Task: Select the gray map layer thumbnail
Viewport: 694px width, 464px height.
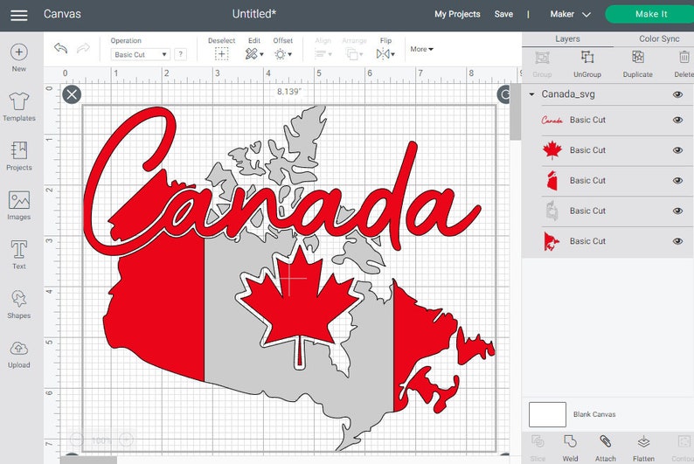Action: tap(552, 211)
